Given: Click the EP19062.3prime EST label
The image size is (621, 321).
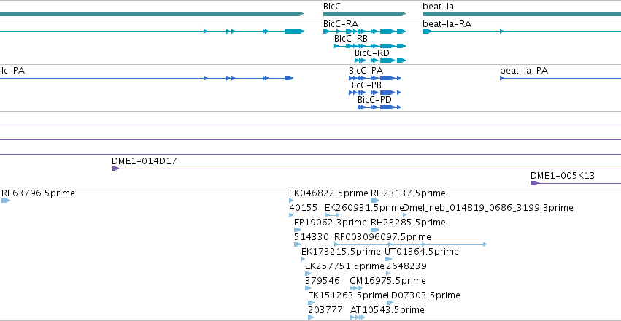Looking at the screenshot, I should tap(331, 223).
